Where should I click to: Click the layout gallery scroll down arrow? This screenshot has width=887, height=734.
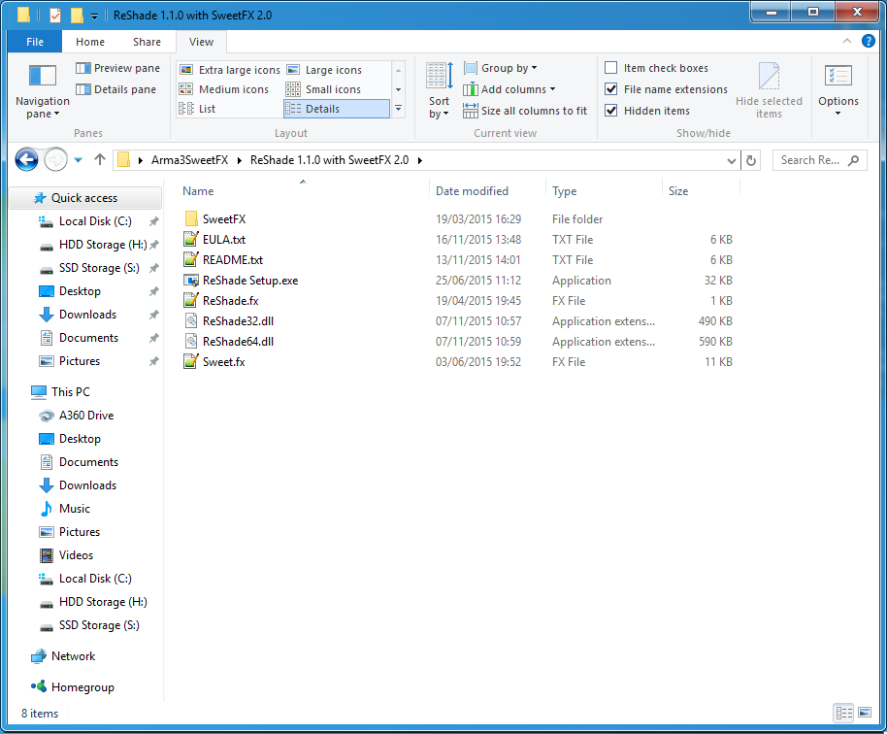[x=398, y=89]
